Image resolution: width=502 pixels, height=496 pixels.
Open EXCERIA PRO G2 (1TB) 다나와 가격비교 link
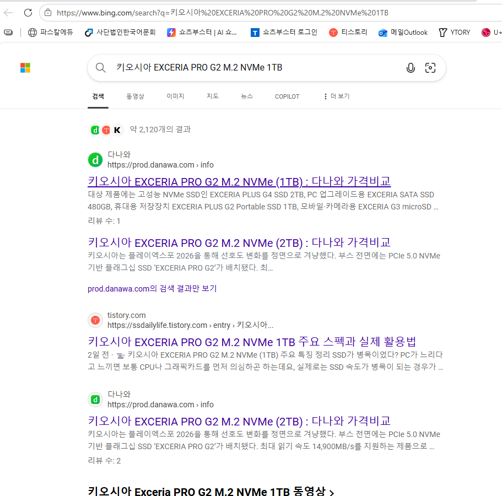pyautogui.click(x=239, y=181)
